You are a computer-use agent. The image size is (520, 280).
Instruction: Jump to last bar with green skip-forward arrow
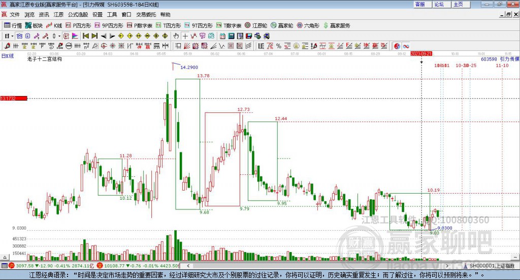point(94,36)
